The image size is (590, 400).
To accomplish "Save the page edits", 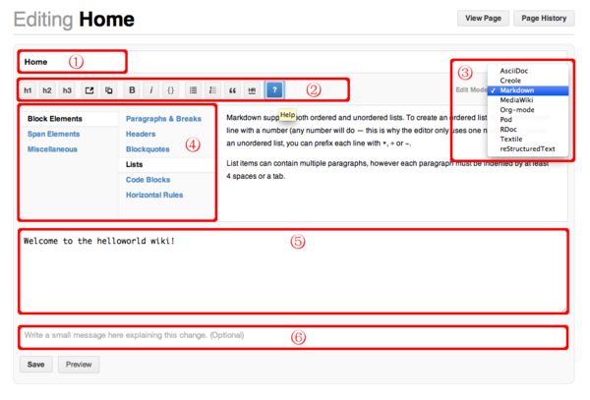I will [36, 365].
